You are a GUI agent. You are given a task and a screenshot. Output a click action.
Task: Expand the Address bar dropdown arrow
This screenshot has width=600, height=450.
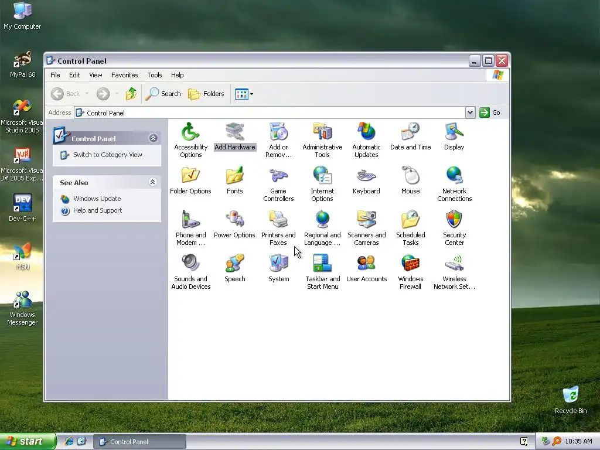pos(471,112)
